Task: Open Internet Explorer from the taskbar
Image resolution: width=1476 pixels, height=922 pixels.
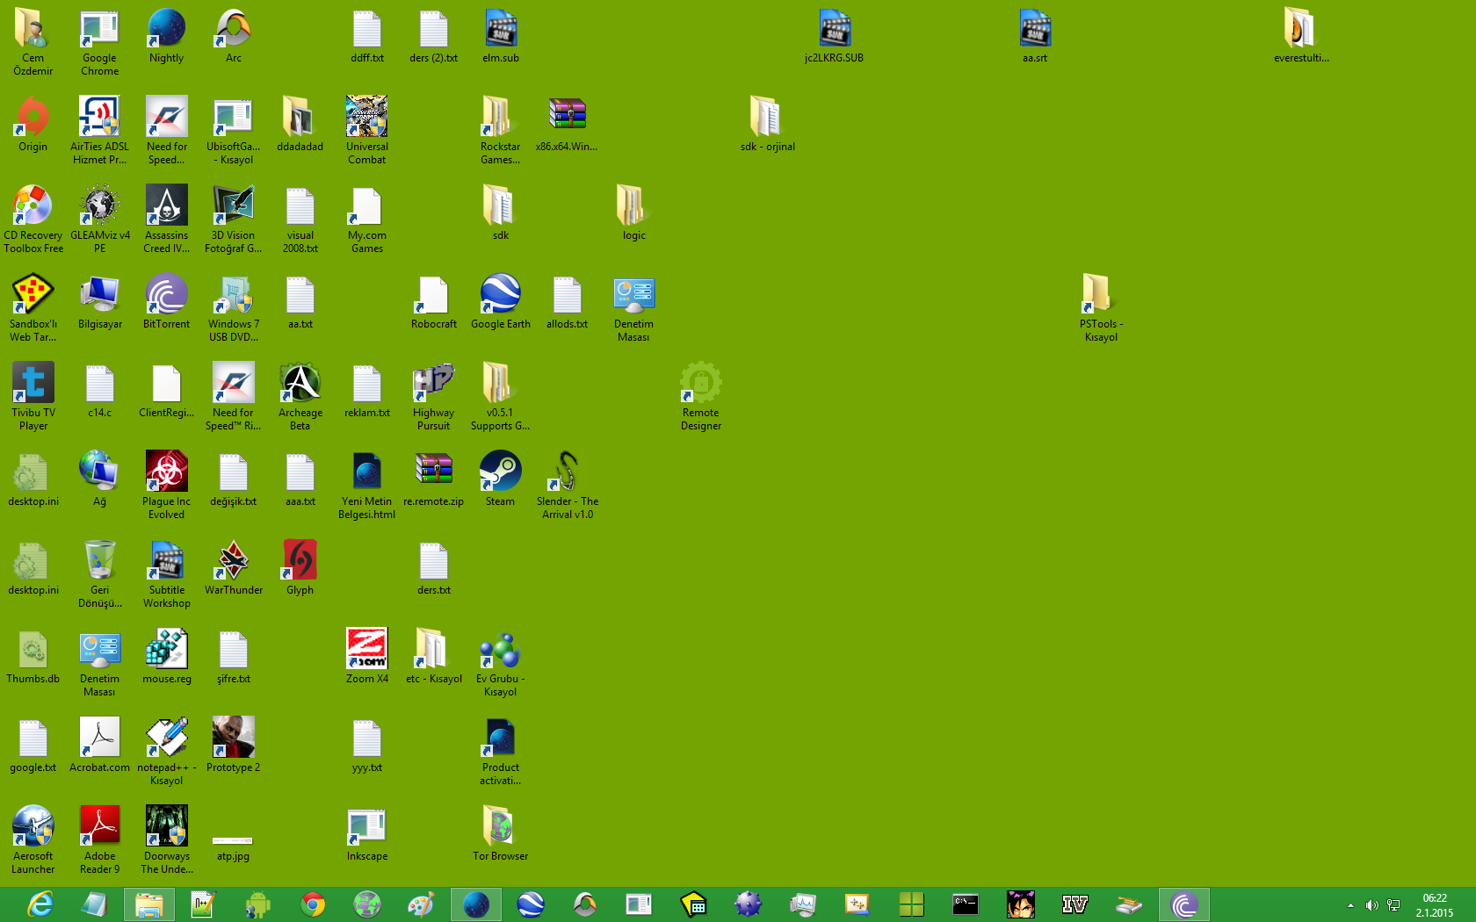Action: click(40, 904)
